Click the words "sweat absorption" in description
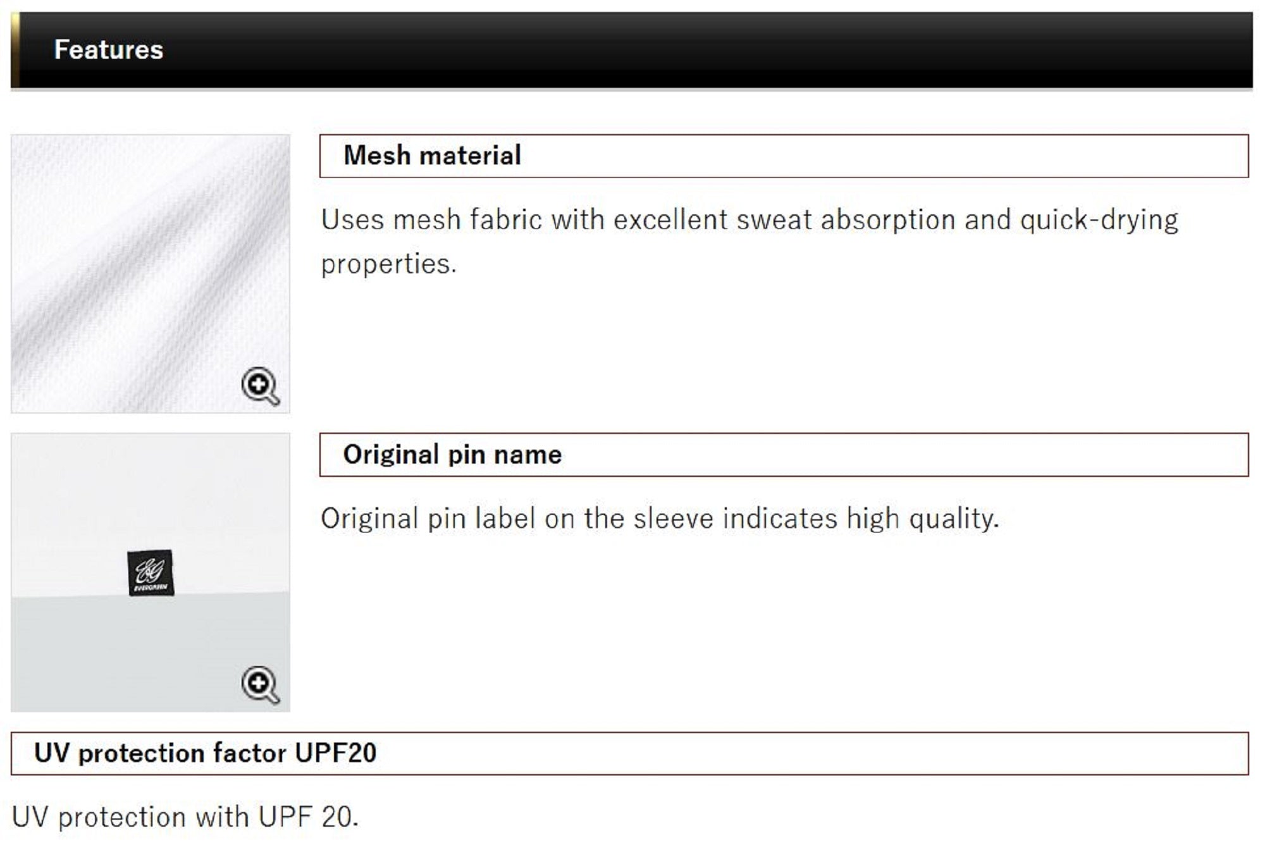The width and height of the screenshot is (1265, 845). tap(846, 220)
